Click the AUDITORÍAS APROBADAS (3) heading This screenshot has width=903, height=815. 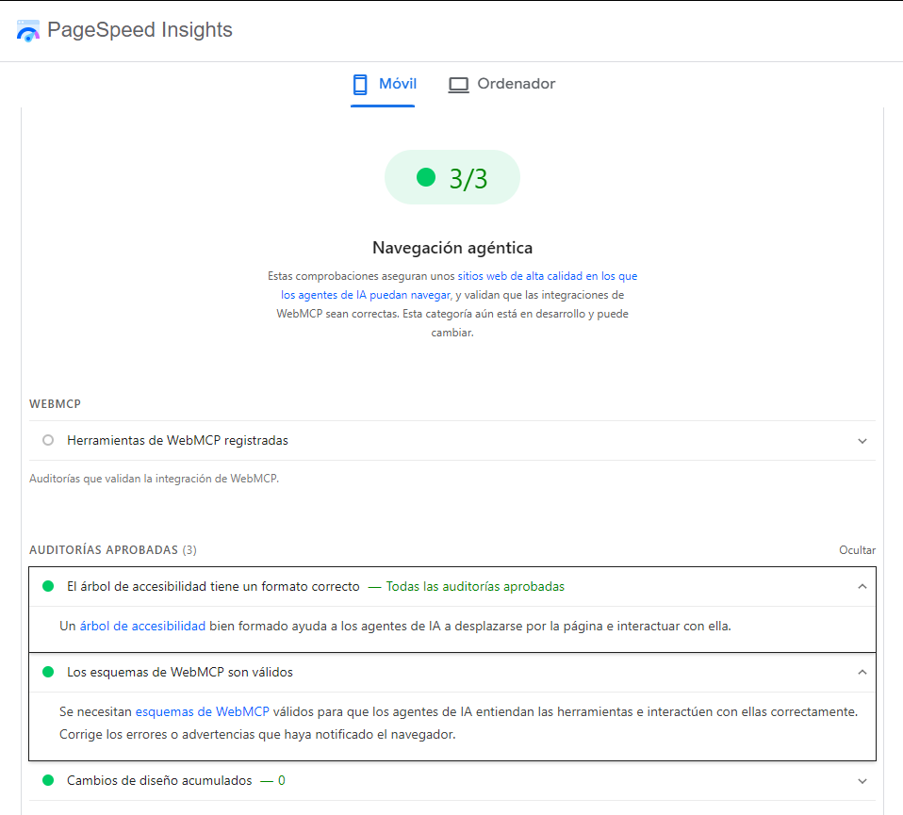tap(113, 550)
